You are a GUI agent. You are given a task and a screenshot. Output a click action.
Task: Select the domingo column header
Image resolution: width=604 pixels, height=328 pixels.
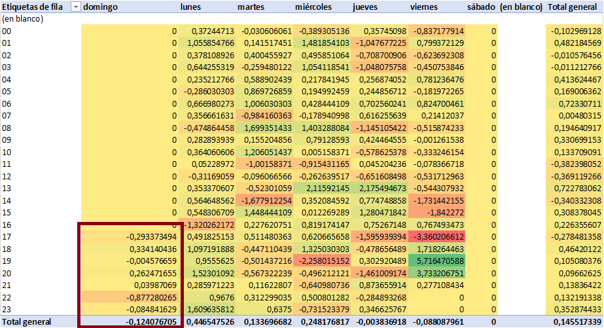pyautogui.click(x=101, y=7)
